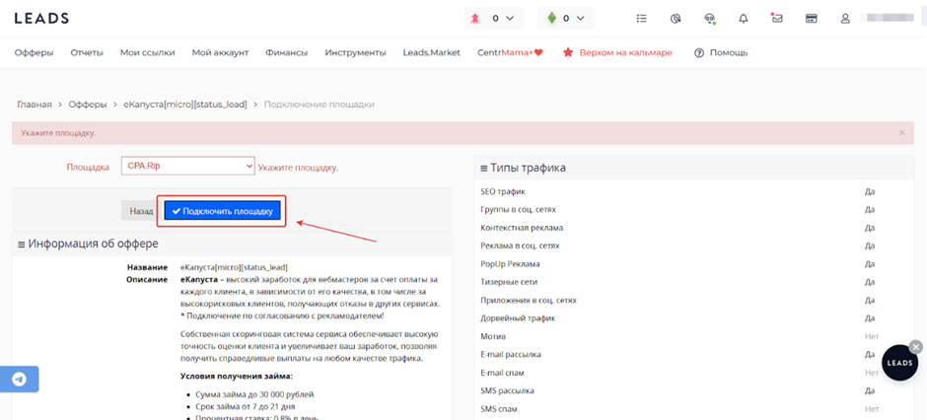Dismiss the Укажите площадку alert
This screenshot has height=420, width=927.
pos(901,133)
